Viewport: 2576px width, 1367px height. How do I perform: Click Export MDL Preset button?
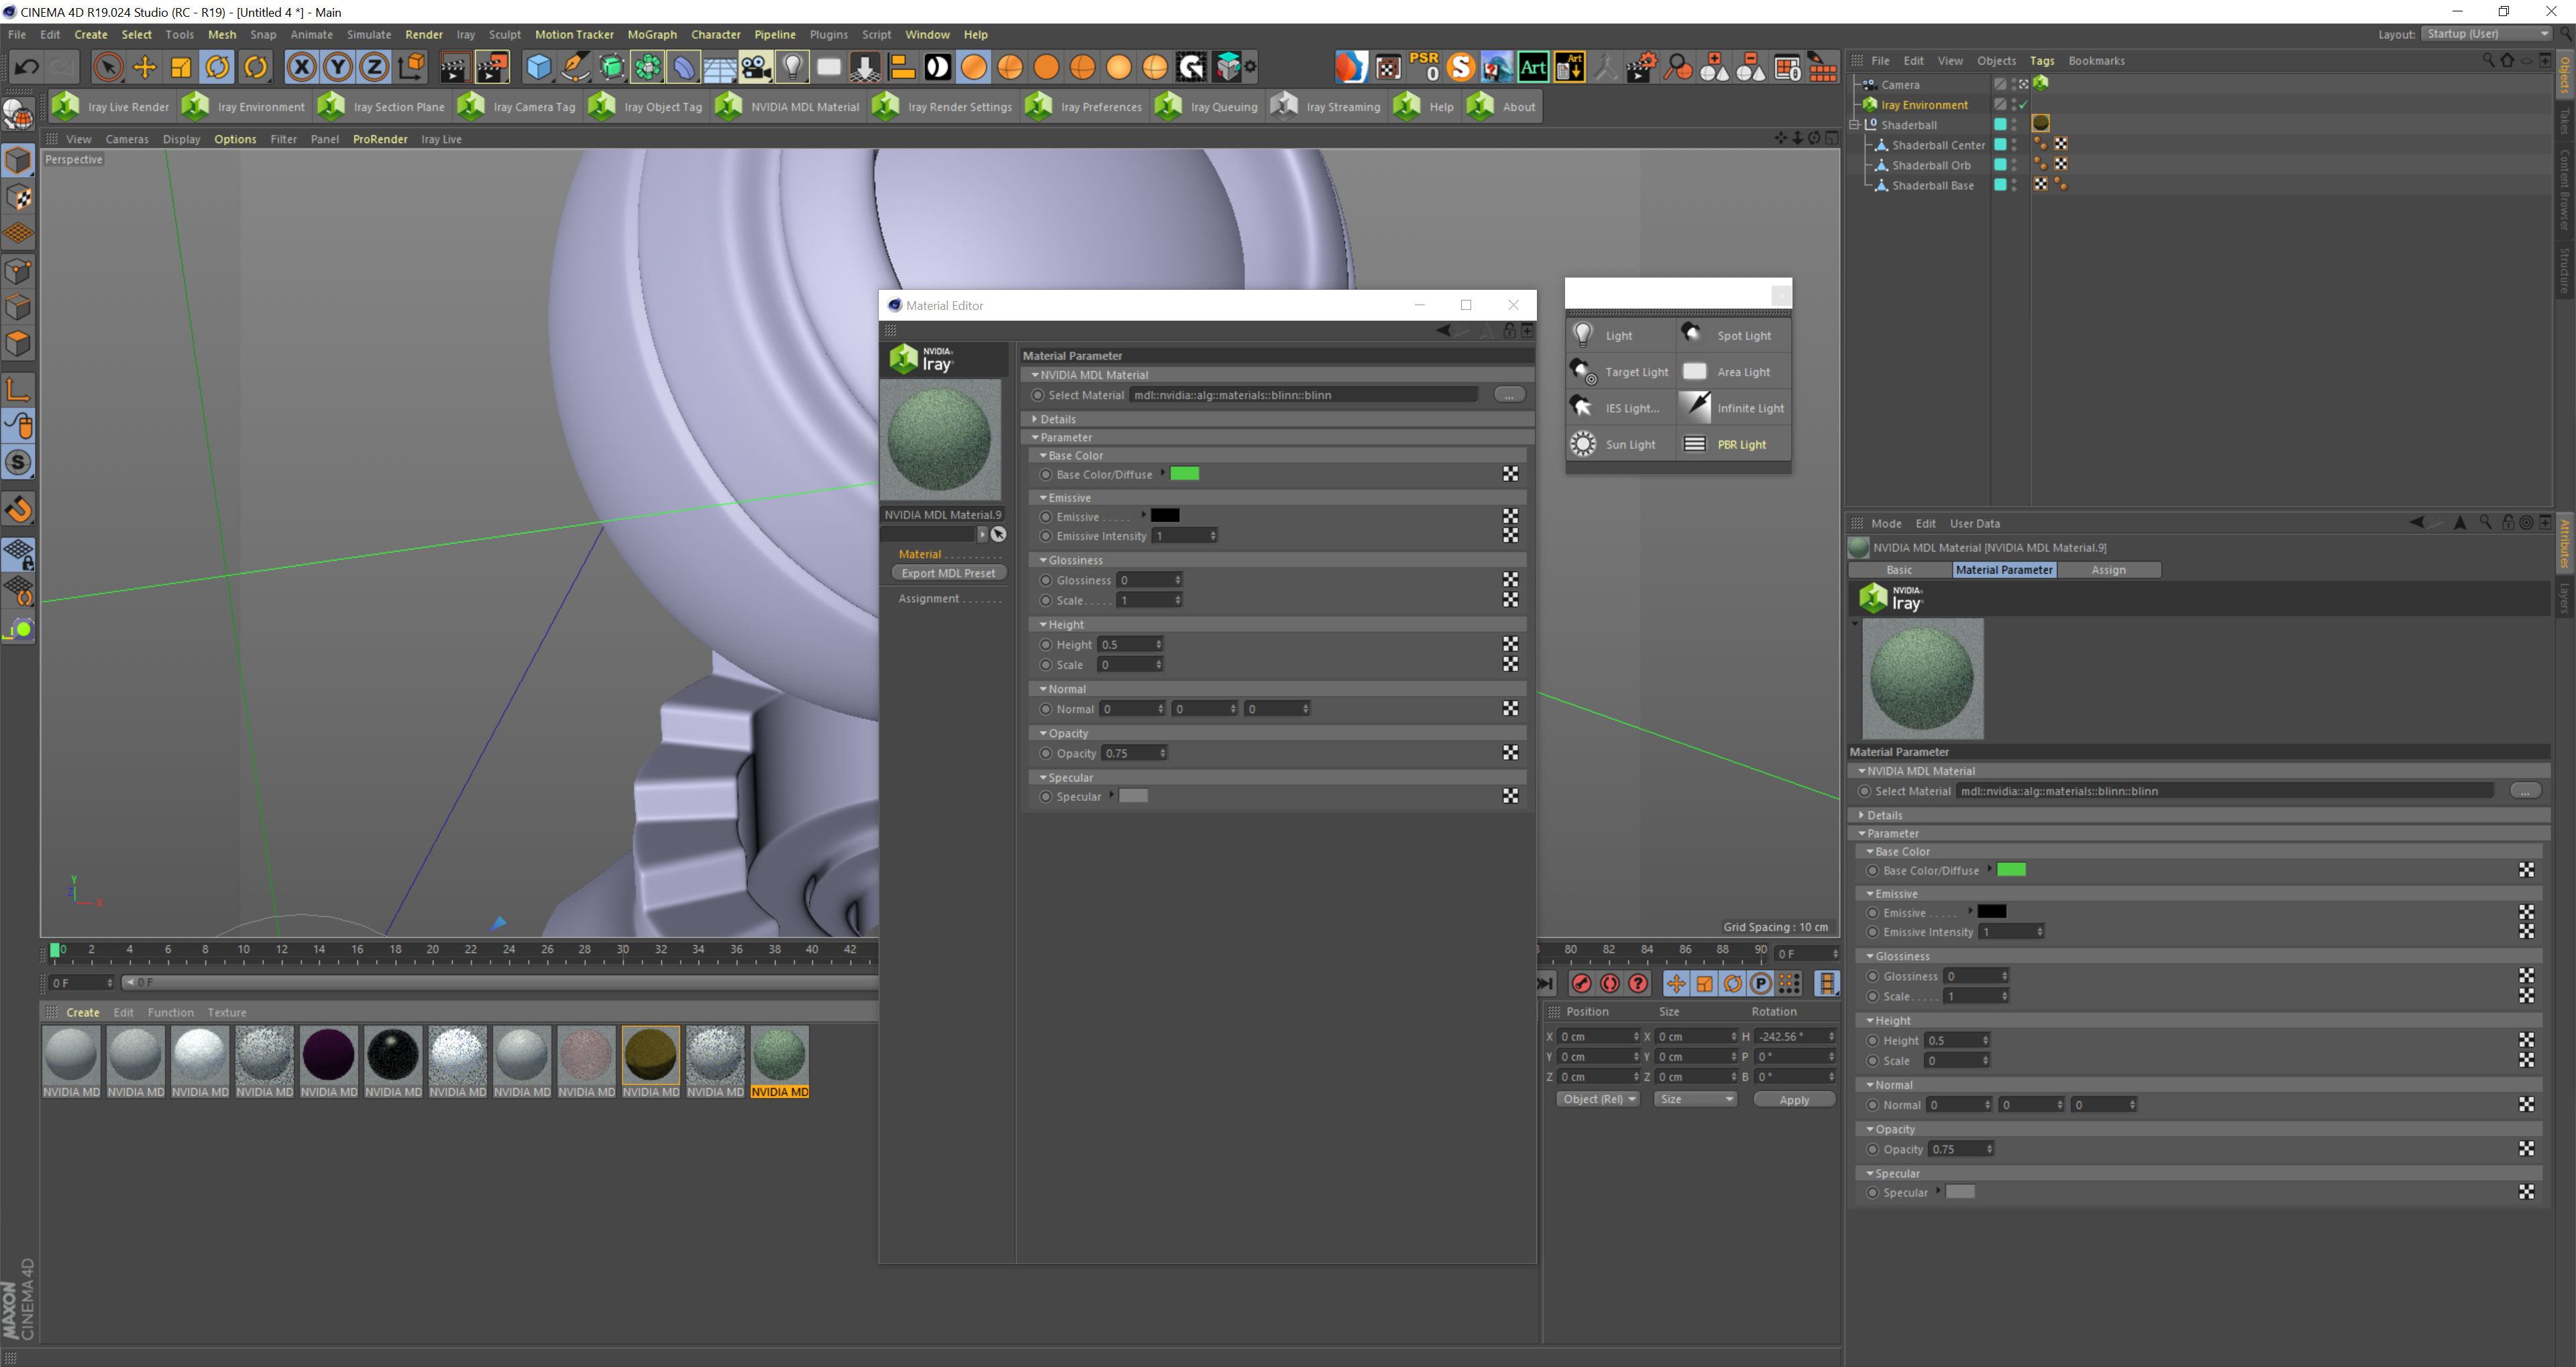(x=948, y=573)
